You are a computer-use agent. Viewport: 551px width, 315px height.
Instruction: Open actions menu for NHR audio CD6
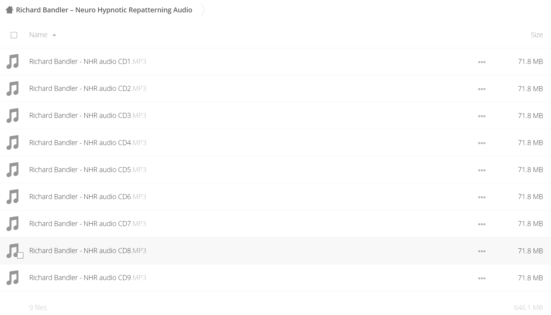pyautogui.click(x=482, y=197)
